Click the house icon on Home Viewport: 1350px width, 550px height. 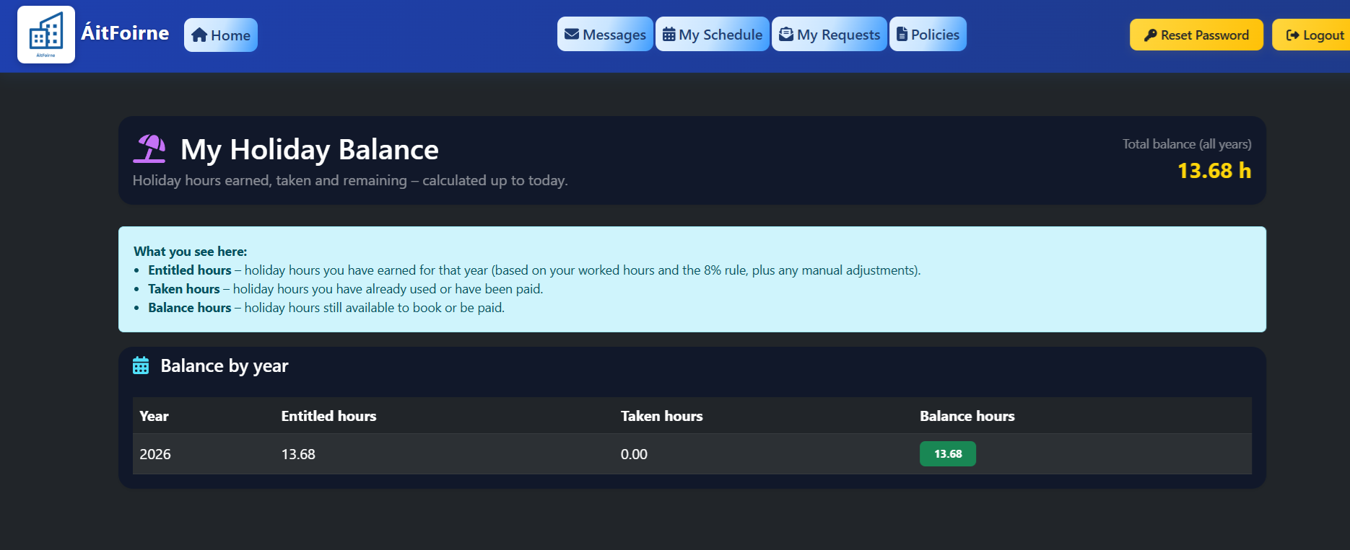click(199, 35)
